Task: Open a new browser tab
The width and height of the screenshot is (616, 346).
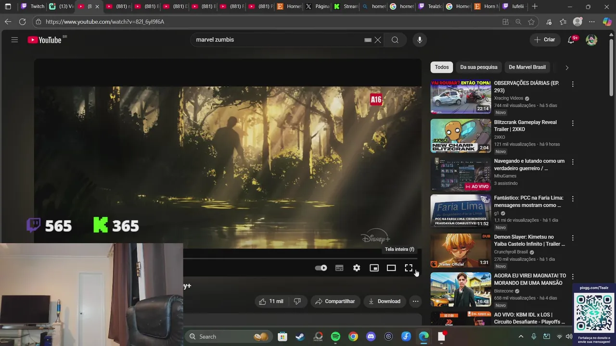Action: 535,6
